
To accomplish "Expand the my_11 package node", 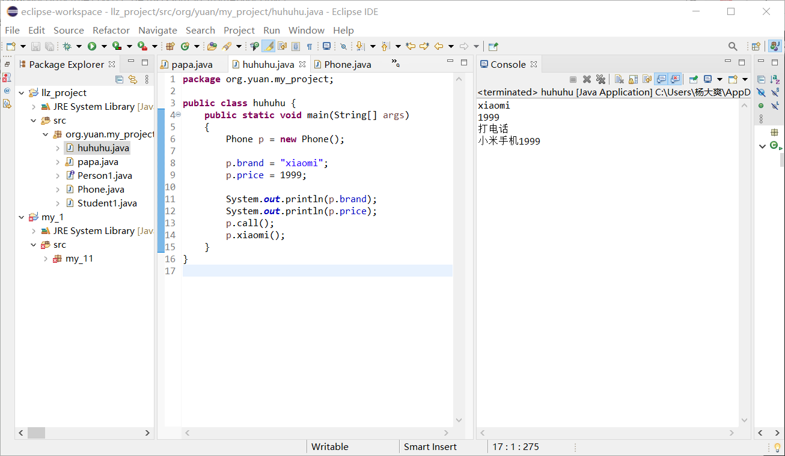I will pos(46,259).
